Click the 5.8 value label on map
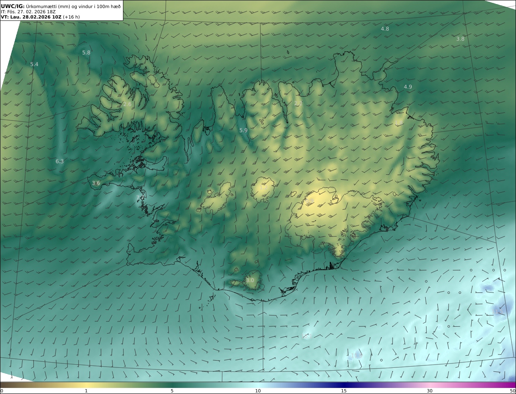 coord(86,52)
